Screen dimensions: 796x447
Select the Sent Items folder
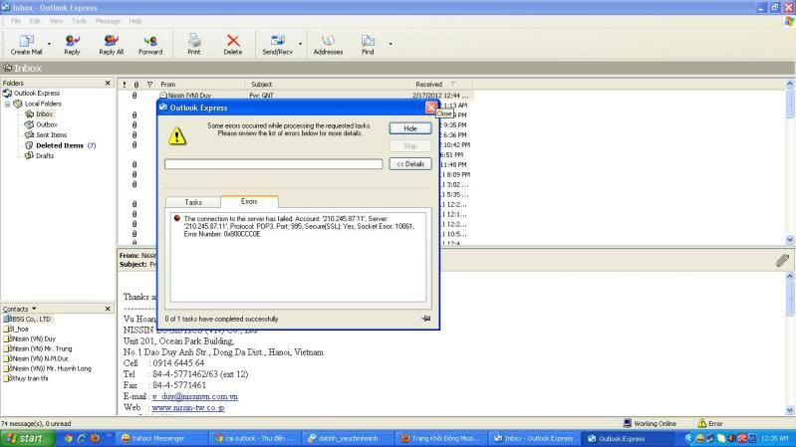click(x=51, y=135)
